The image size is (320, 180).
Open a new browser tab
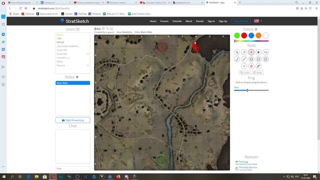click(240, 2)
